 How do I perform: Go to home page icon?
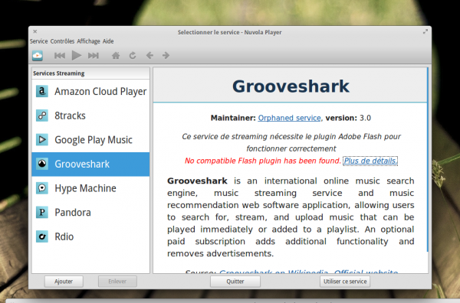[116, 55]
